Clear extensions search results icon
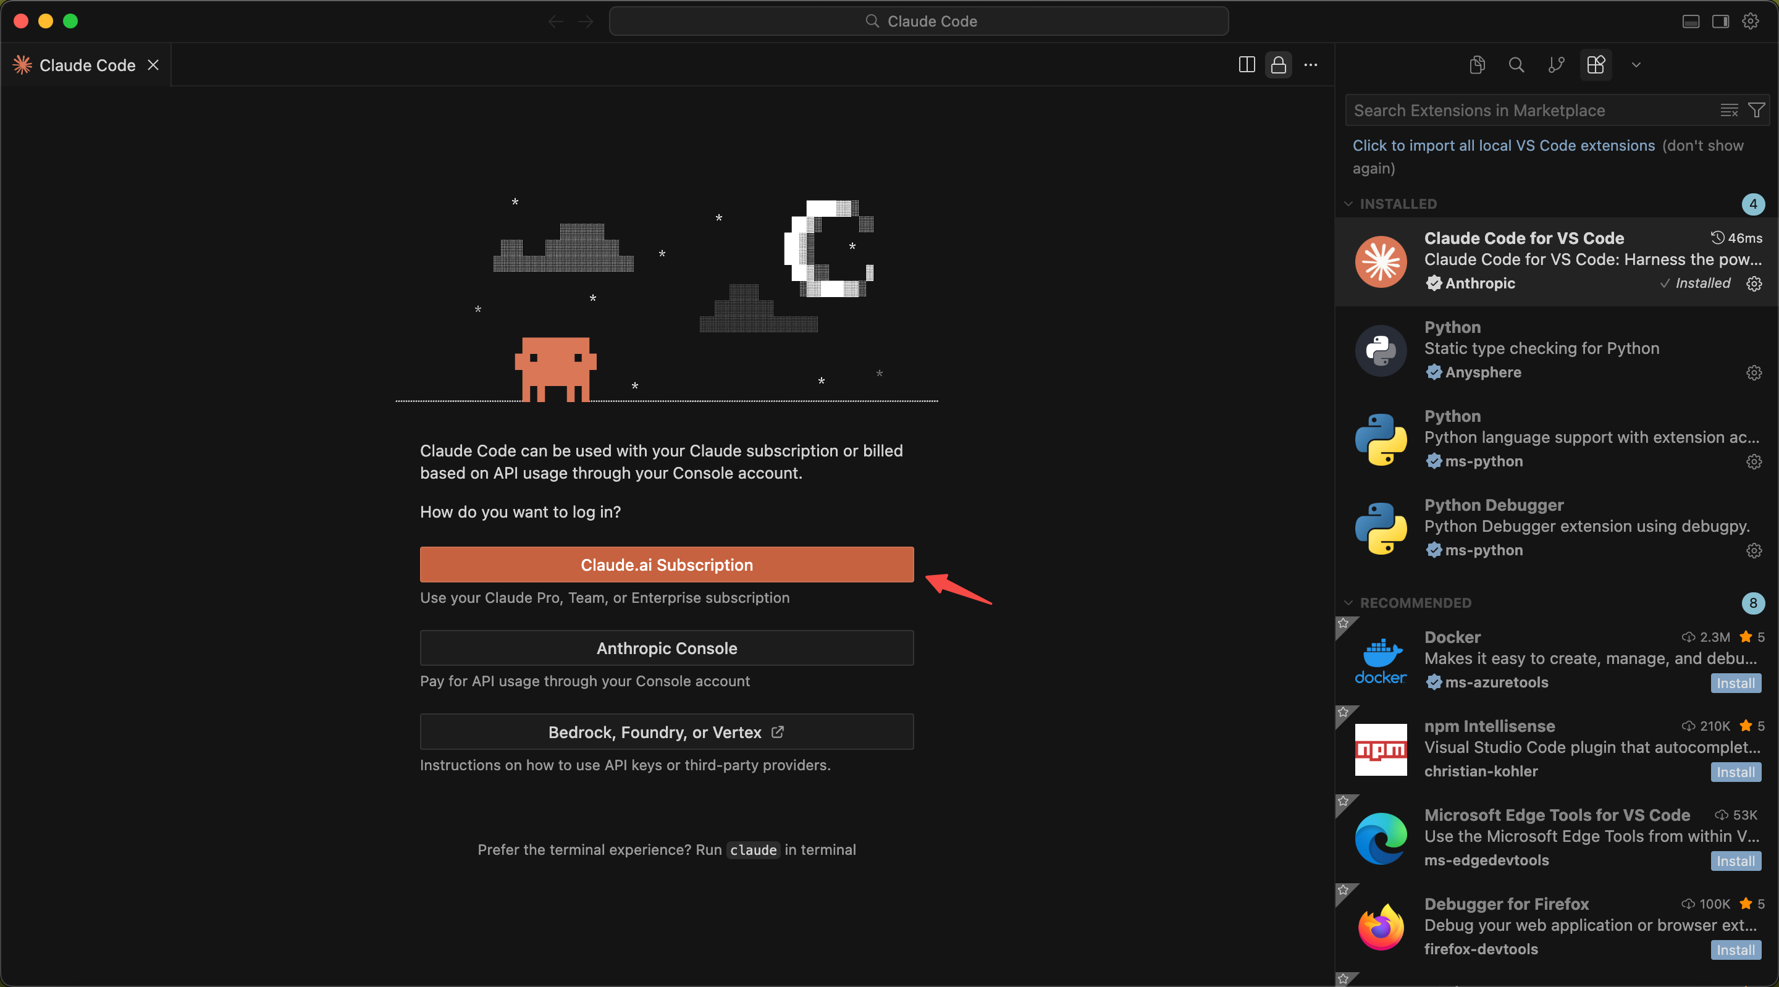The height and width of the screenshot is (987, 1779). tap(1728, 111)
